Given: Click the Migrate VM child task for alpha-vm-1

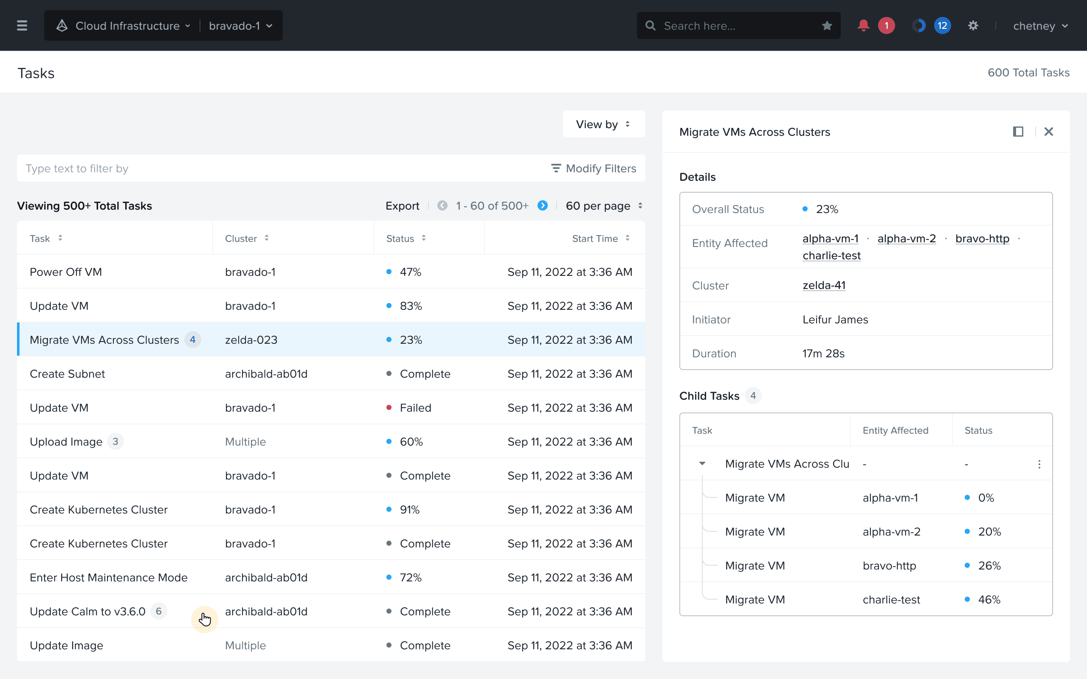Looking at the screenshot, I should [x=755, y=497].
